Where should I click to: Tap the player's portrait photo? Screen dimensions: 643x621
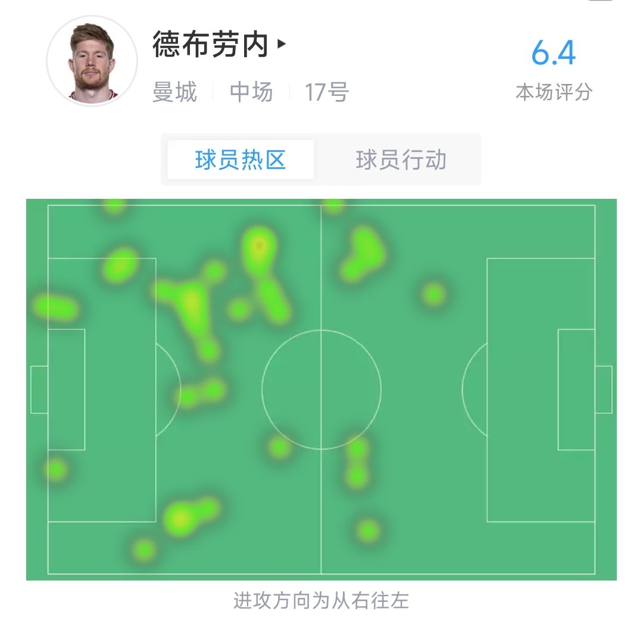(x=92, y=61)
